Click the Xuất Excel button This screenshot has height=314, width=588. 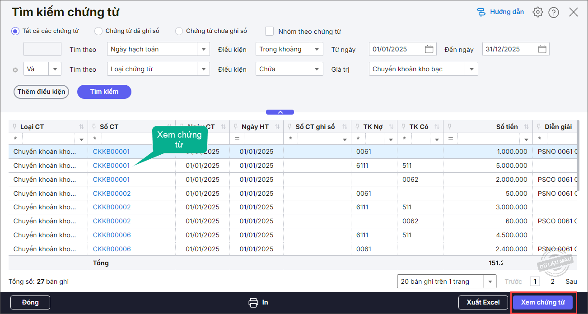[x=483, y=302]
